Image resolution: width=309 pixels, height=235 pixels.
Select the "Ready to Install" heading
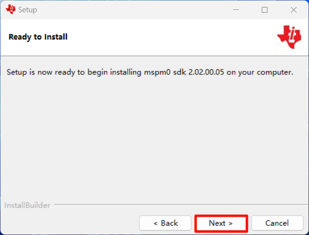(x=38, y=37)
